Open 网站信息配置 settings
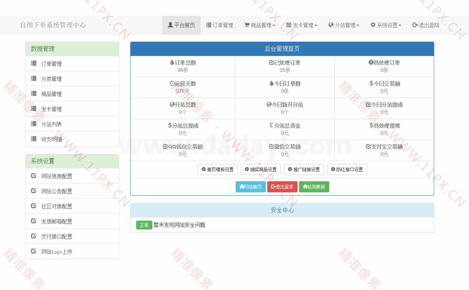Image resolution: width=469 pixels, height=290 pixels. tap(72, 176)
